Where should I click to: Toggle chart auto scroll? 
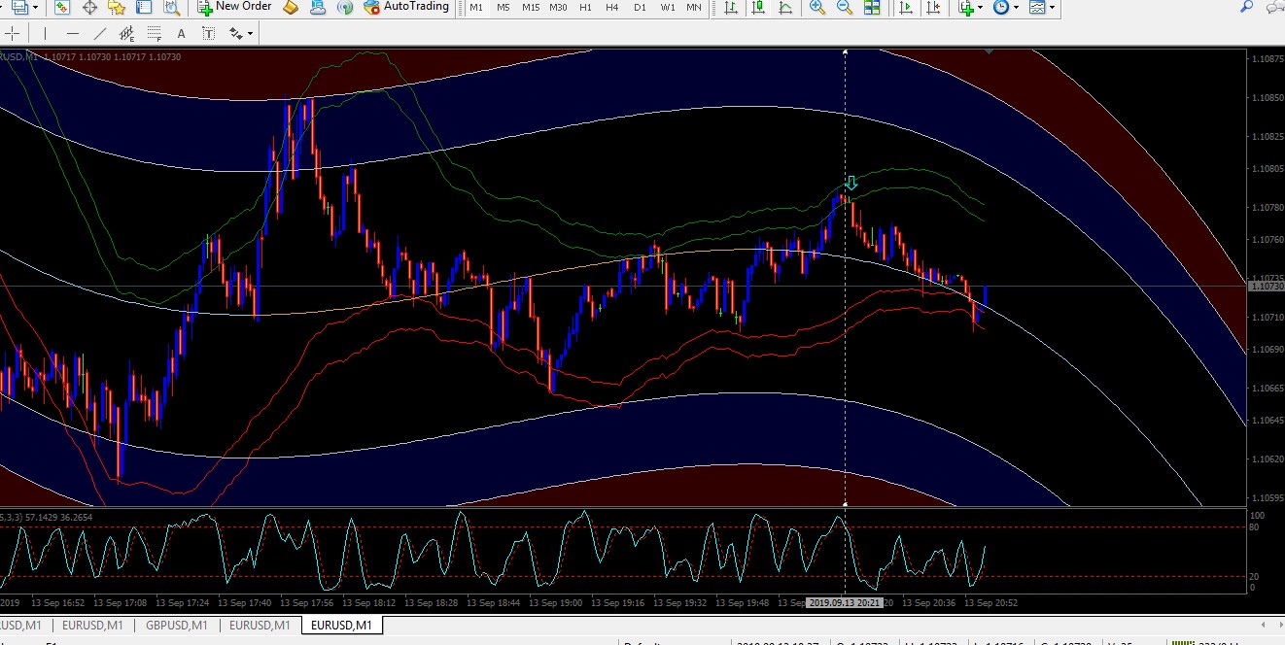[906, 8]
